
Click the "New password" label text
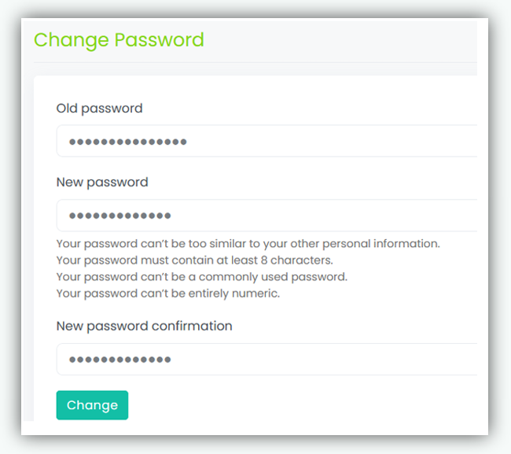pos(102,183)
